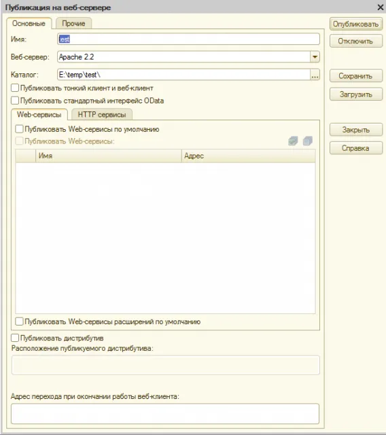The image size is (386, 435).
Task: Click the check-all web services icon
Action: pyautogui.click(x=293, y=141)
